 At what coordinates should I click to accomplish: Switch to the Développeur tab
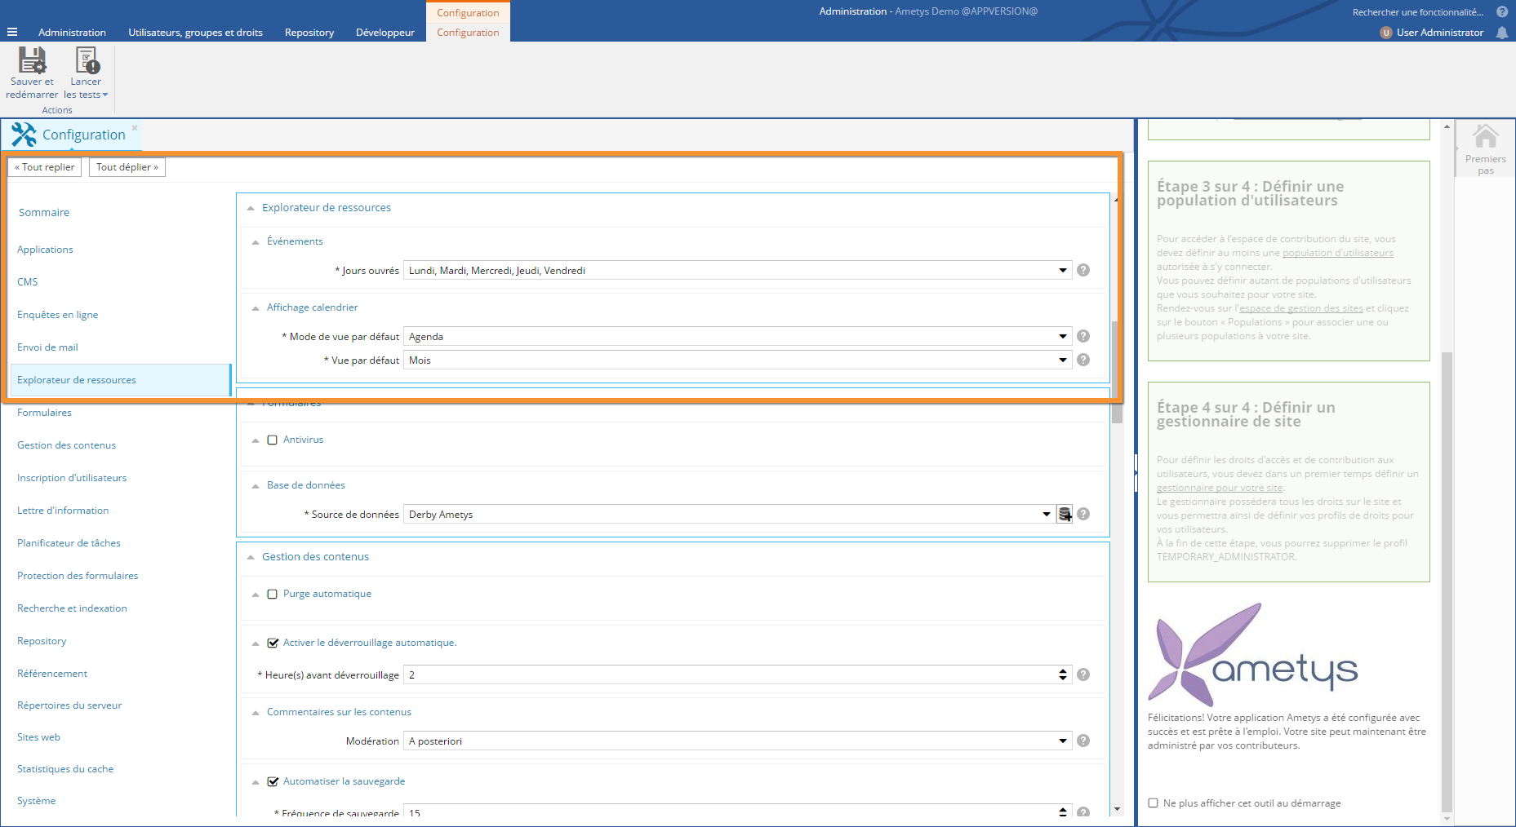click(385, 33)
